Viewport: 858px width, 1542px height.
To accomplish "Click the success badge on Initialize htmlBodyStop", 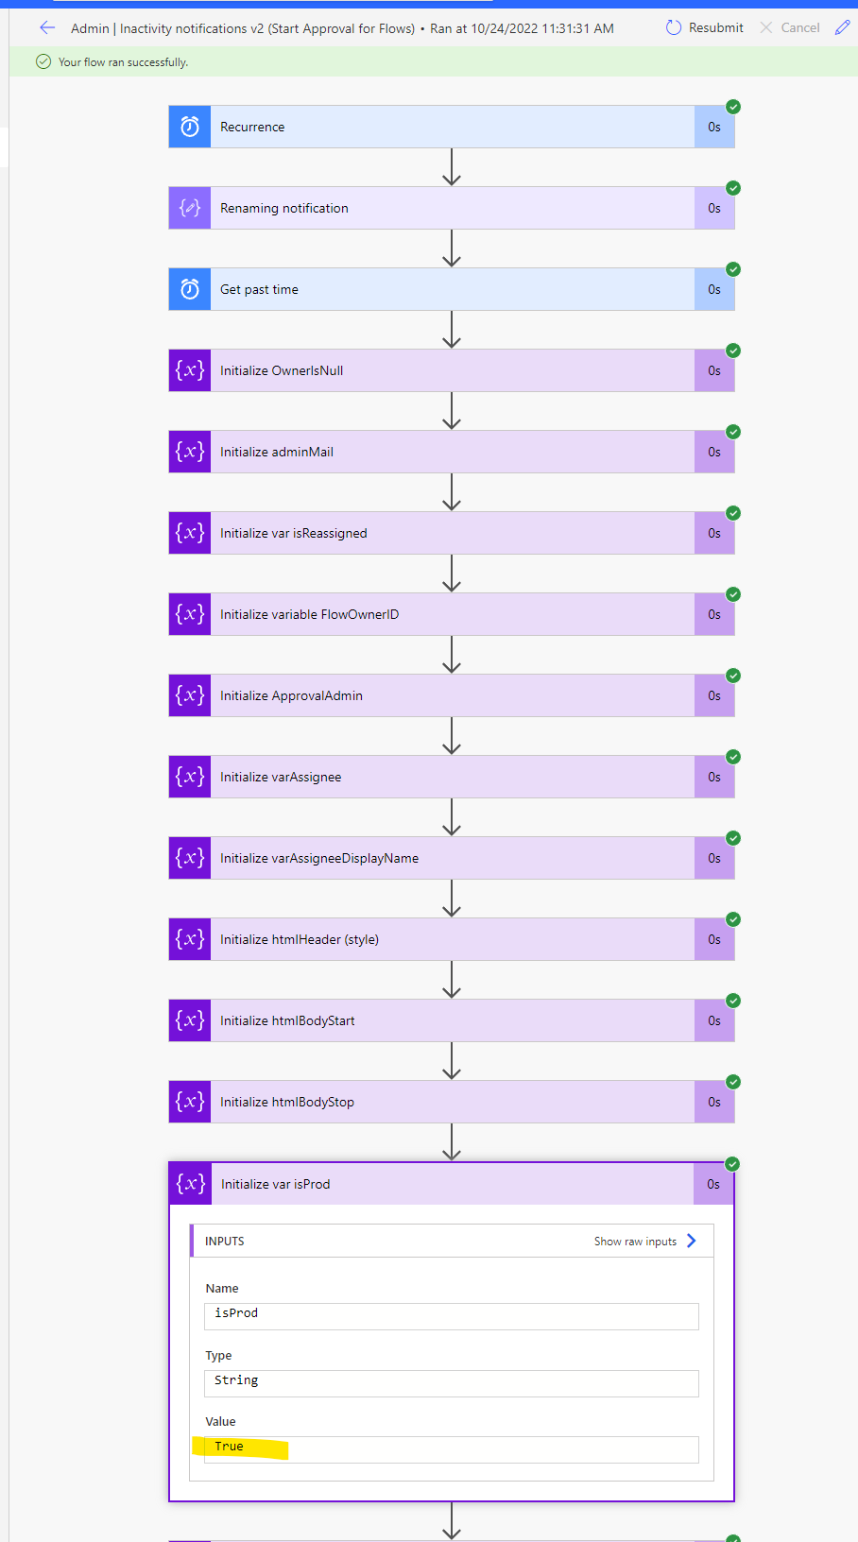I will [733, 1081].
